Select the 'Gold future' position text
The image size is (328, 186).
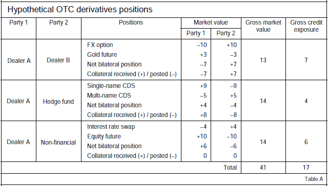pyautogui.click(x=102, y=55)
